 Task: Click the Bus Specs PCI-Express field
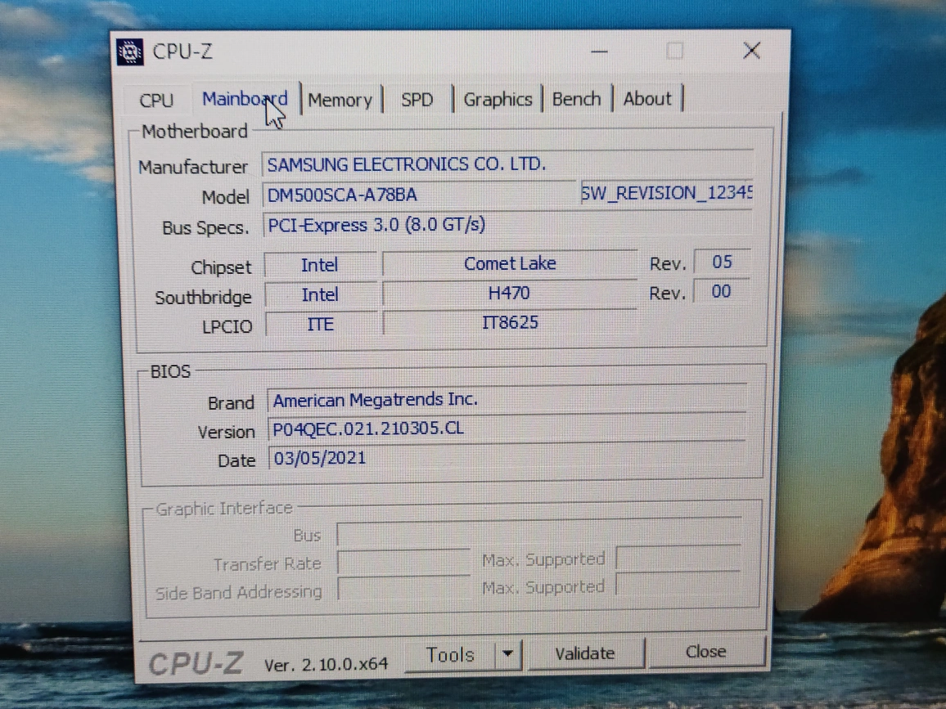click(x=507, y=225)
